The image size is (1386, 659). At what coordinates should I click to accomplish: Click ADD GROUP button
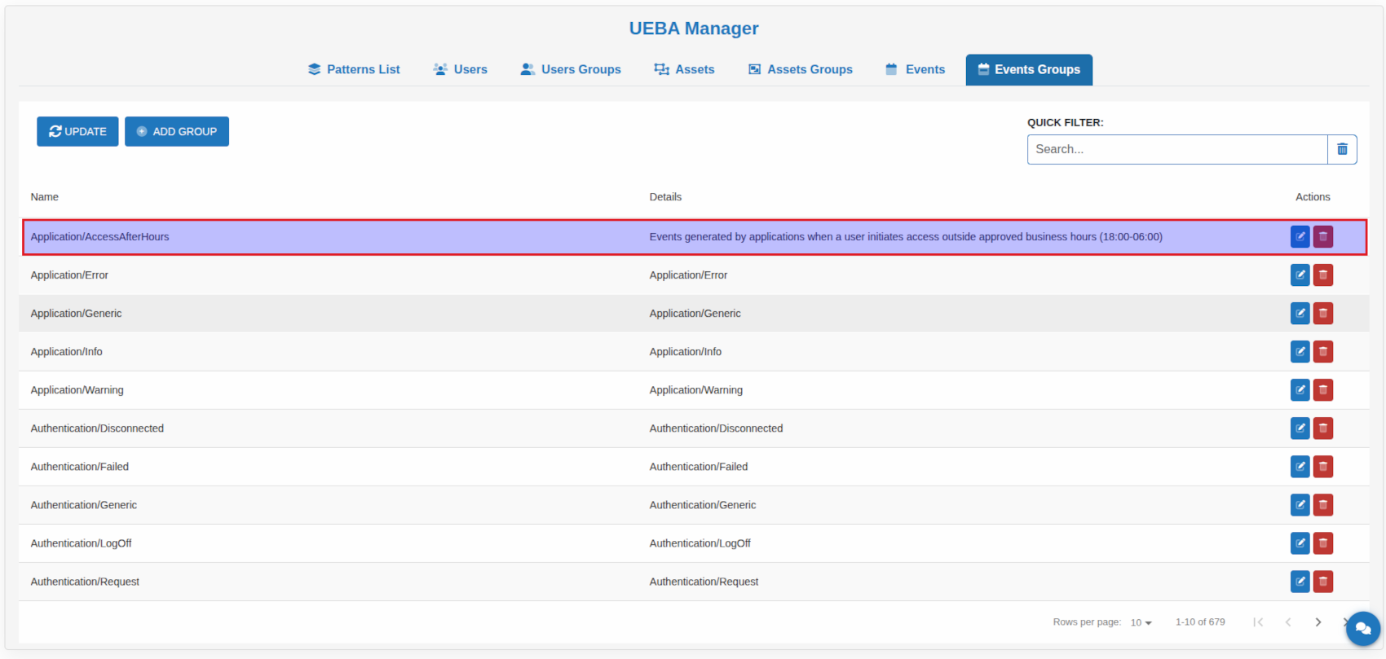(x=177, y=132)
